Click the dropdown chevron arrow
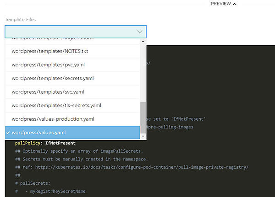 pos(139,32)
